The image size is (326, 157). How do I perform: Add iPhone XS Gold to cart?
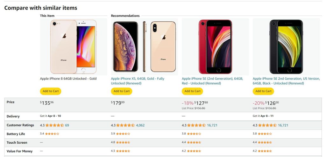tap(122, 91)
